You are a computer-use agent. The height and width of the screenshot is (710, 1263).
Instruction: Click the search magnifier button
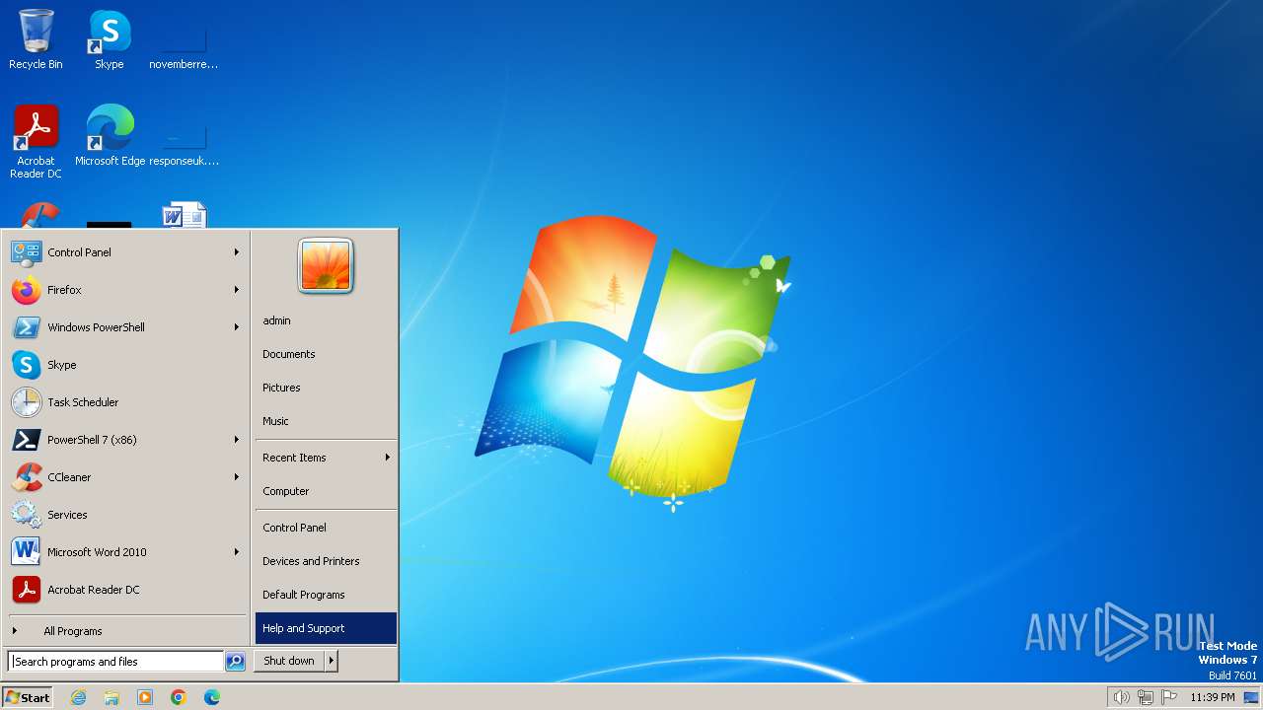pos(235,662)
